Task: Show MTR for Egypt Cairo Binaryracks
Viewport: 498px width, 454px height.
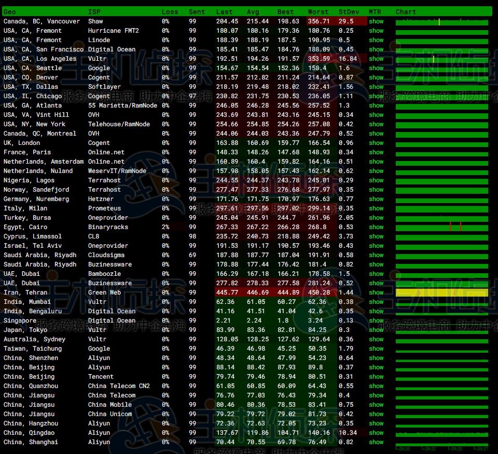Action: pos(376,227)
